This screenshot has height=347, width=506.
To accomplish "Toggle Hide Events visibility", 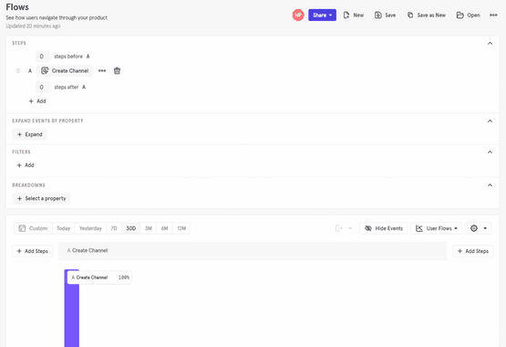I will click(384, 228).
